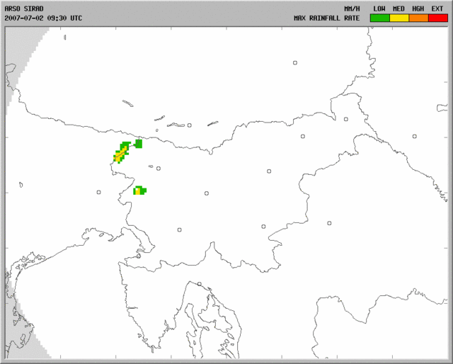
Task: Click the yellow MED rainfall legend swatch
Action: (x=398, y=18)
